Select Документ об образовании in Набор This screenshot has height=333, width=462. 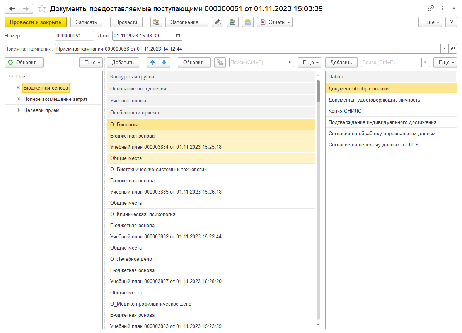click(x=391, y=88)
